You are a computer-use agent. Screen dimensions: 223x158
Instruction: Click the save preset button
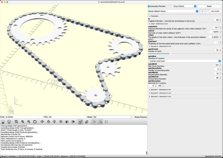[x=215, y=11]
